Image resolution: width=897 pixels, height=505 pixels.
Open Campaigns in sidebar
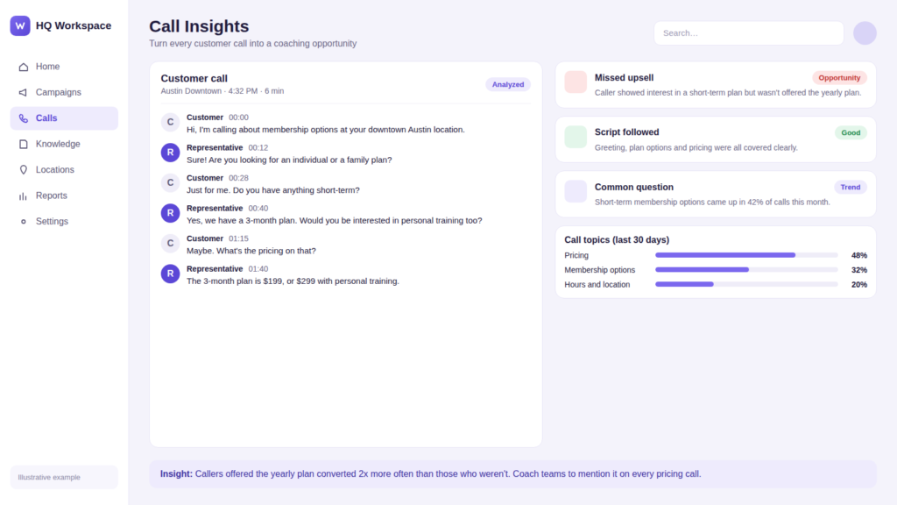(64, 93)
